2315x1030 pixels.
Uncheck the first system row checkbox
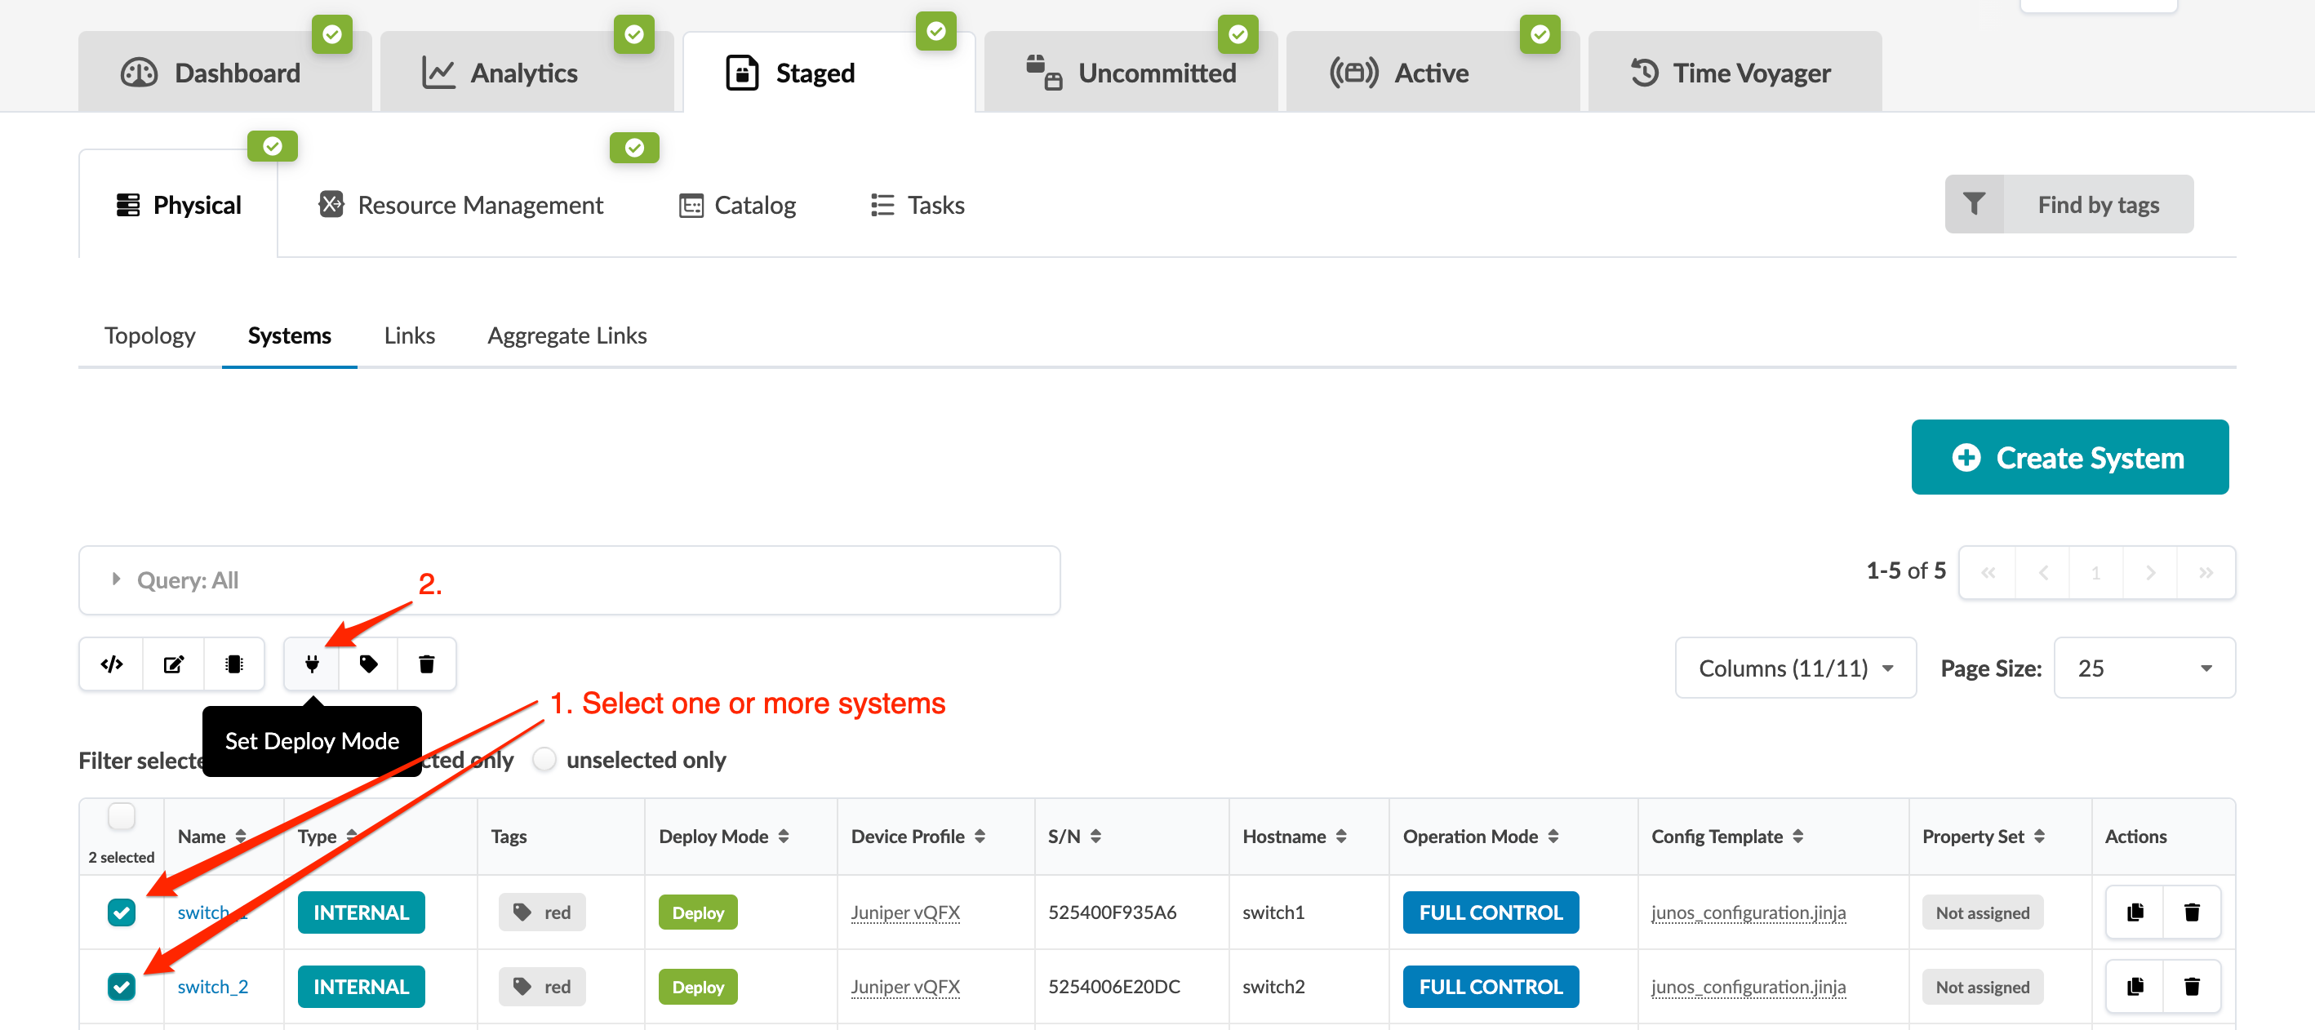point(122,912)
